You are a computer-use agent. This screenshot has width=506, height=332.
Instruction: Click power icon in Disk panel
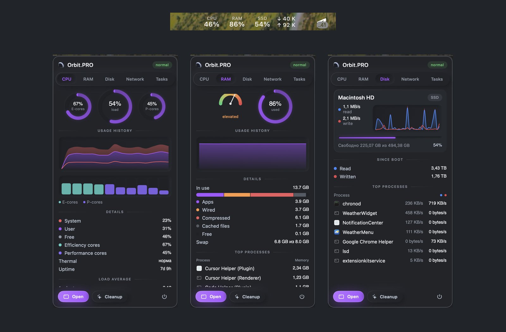[439, 297]
